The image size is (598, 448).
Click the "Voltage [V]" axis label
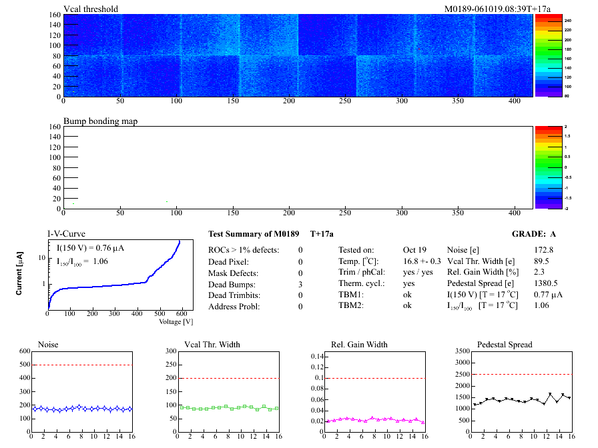click(176, 321)
